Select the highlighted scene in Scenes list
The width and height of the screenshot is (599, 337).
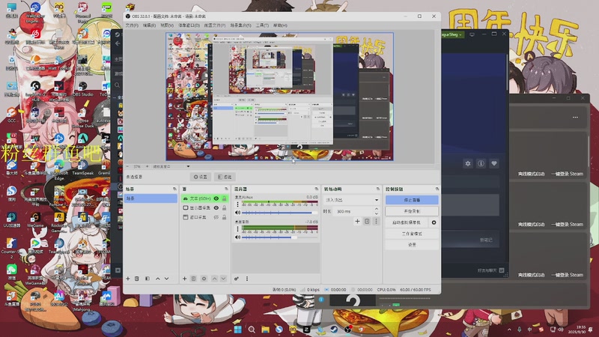[151, 198]
